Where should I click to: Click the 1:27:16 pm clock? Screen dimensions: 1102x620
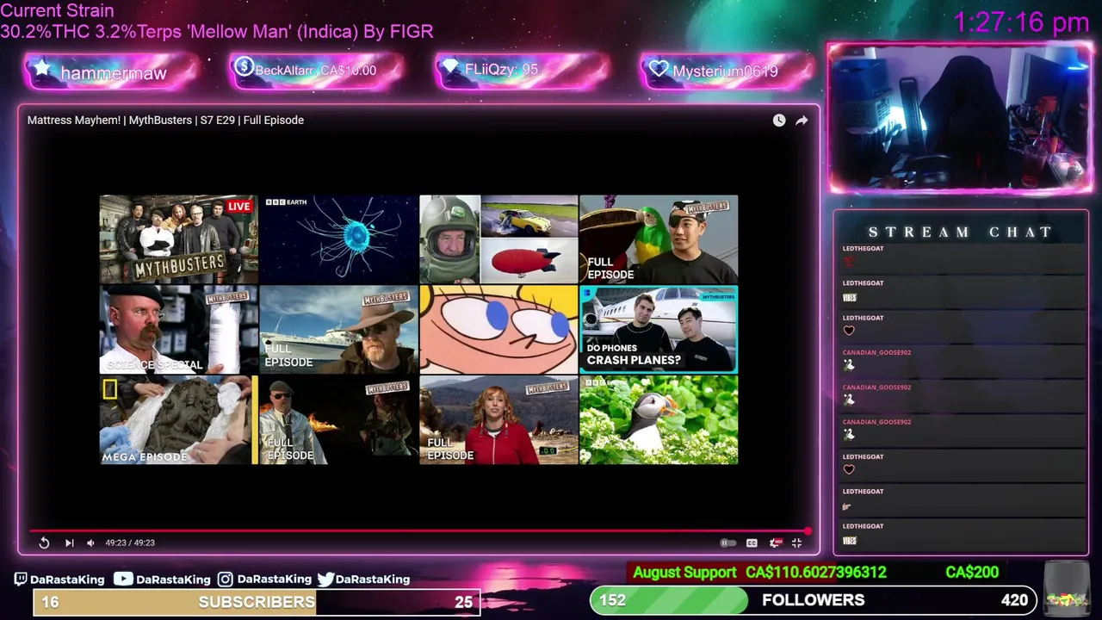click(1021, 22)
